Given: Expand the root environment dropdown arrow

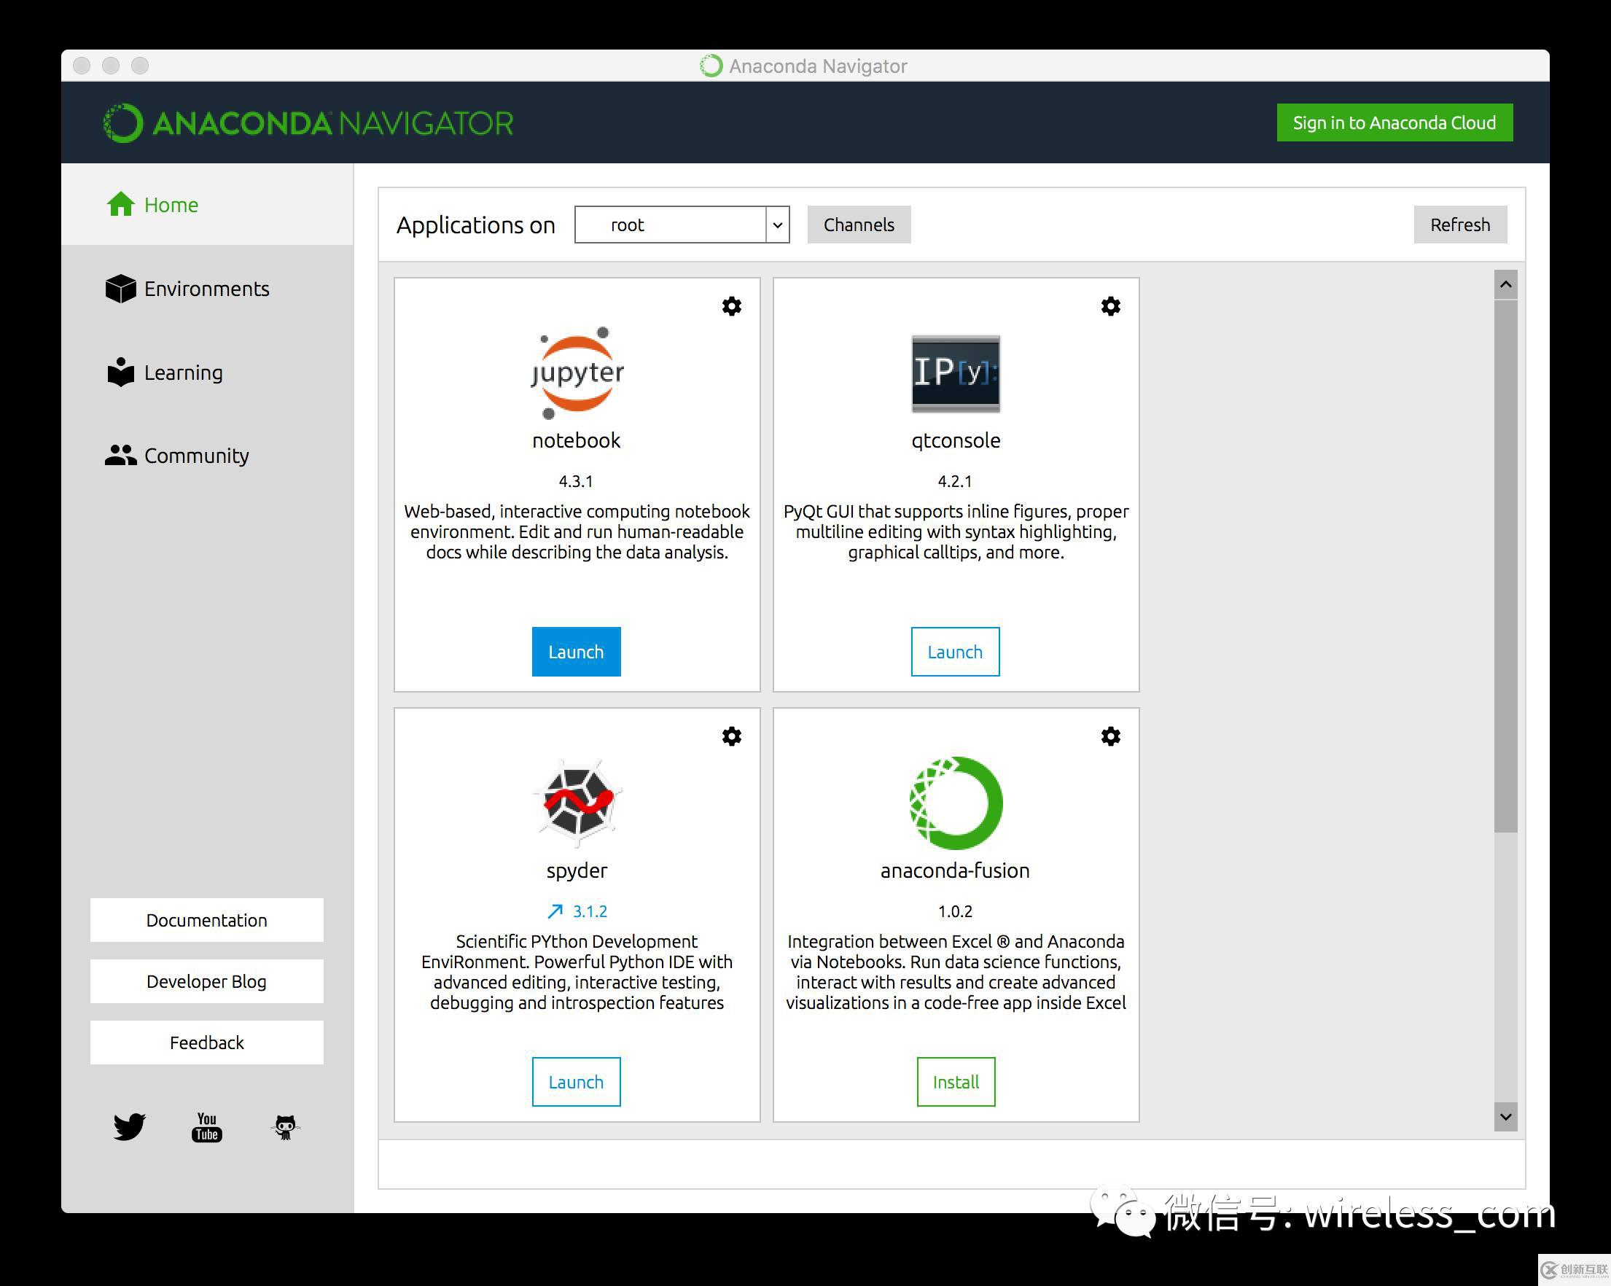Looking at the screenshot, I should click(x=777, y=225).
